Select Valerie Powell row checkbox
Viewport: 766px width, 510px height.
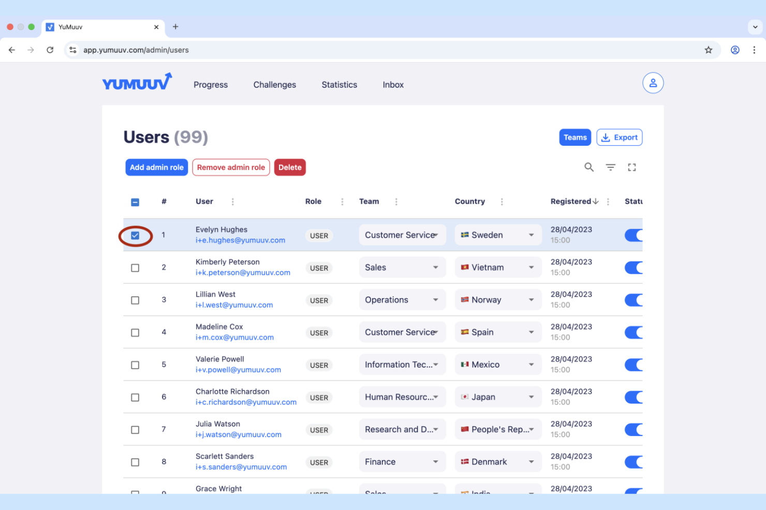[x=135, y=365]
